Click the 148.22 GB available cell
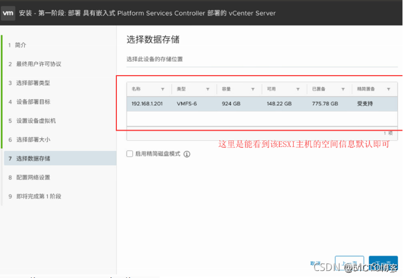The image size is (403, 278). point(279,104)
